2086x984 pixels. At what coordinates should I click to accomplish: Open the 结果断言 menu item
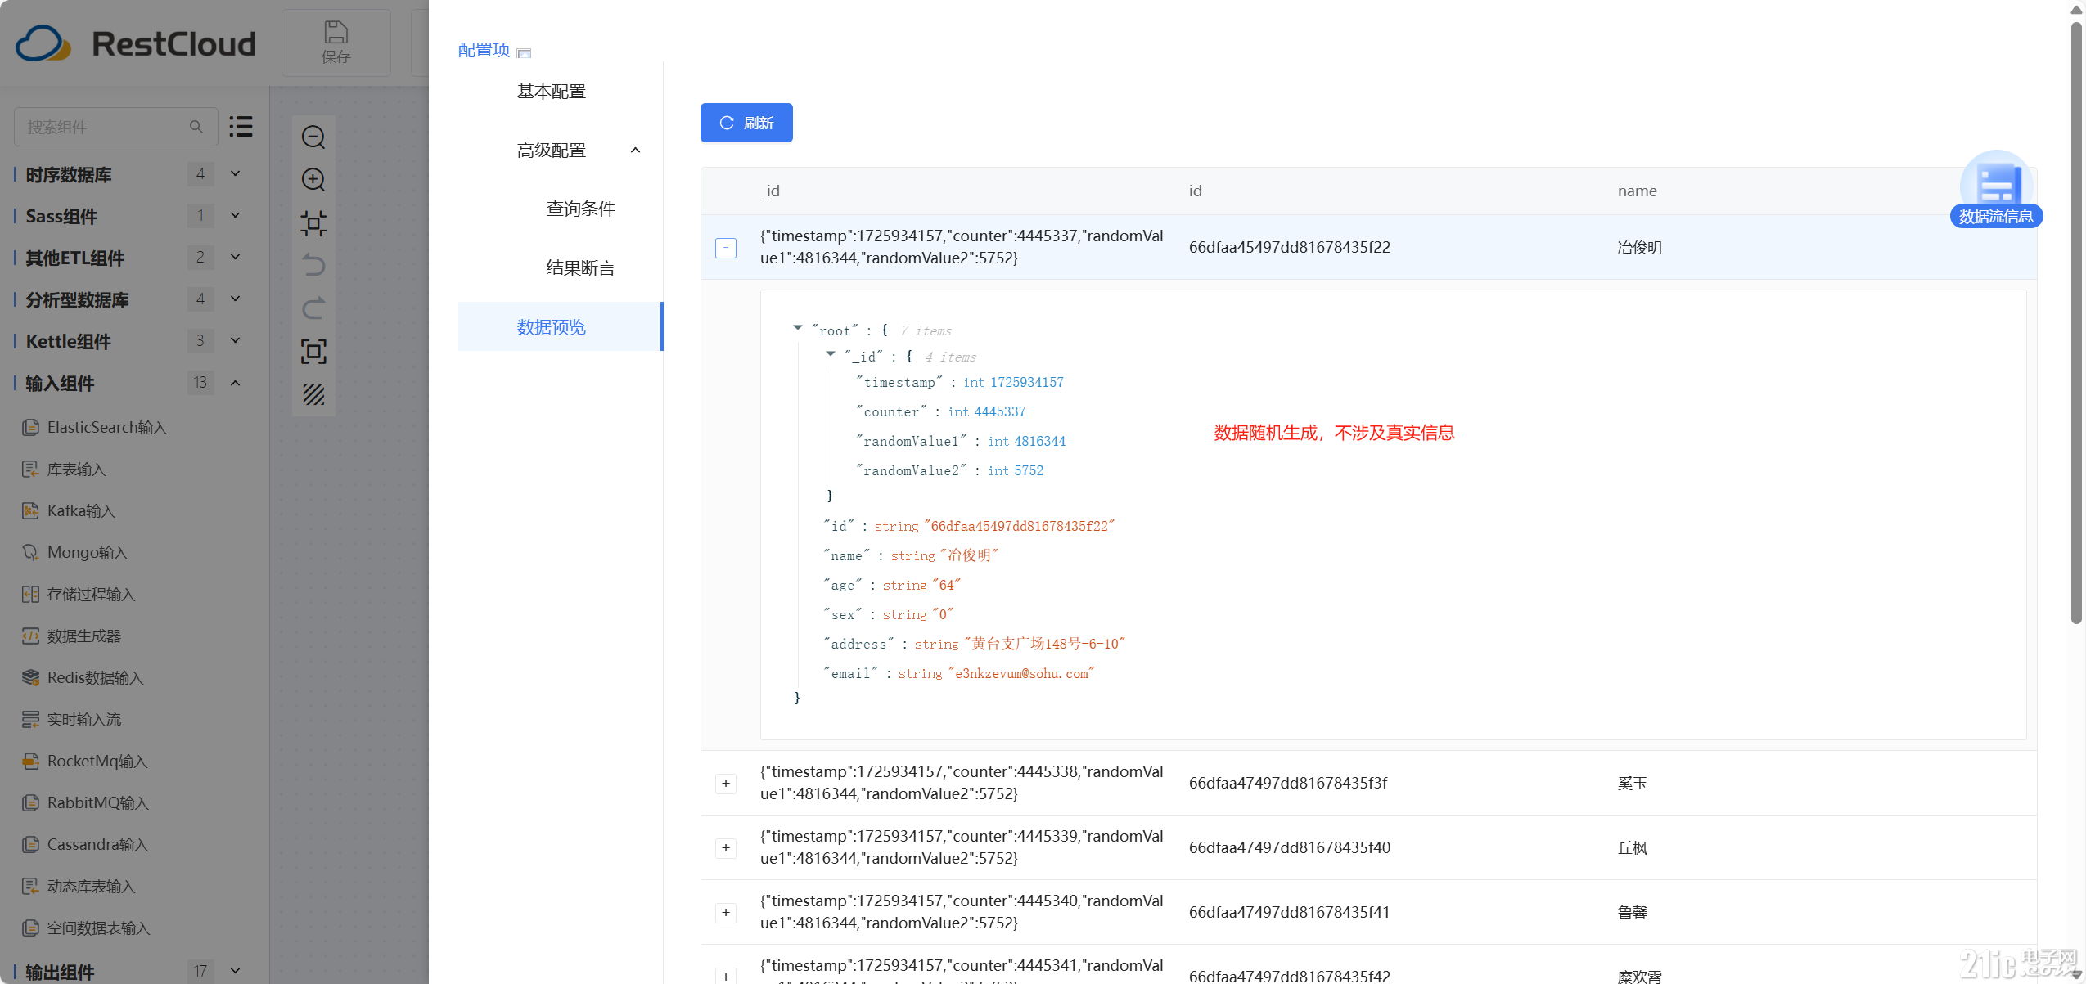580,267
